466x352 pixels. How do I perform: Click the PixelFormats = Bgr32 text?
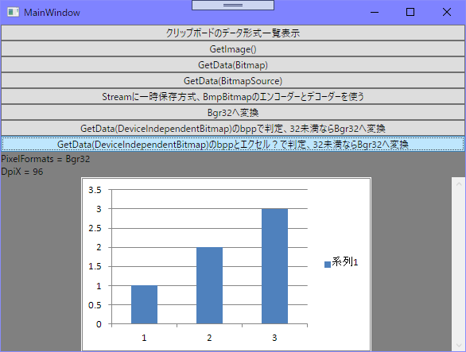(x=45, y=159)
